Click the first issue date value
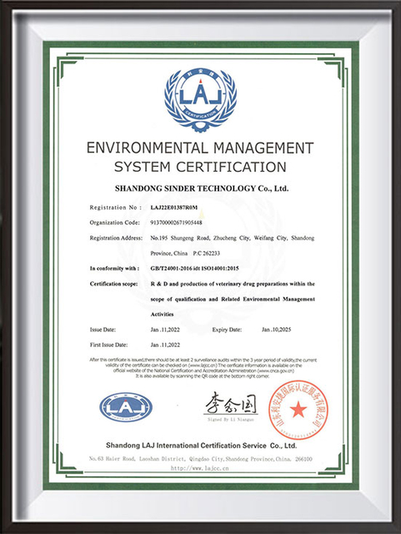 (x=165, y=345)
